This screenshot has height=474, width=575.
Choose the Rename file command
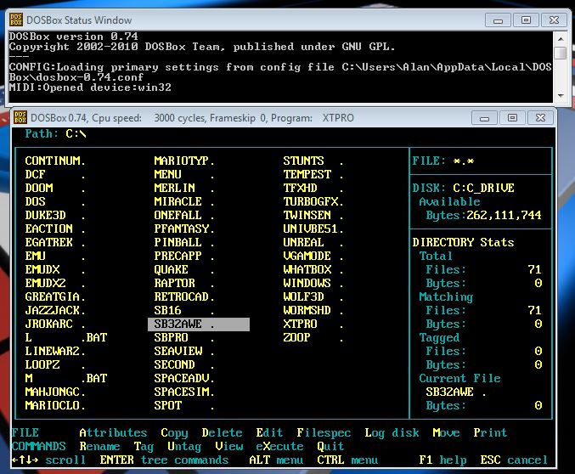[99, 446]
